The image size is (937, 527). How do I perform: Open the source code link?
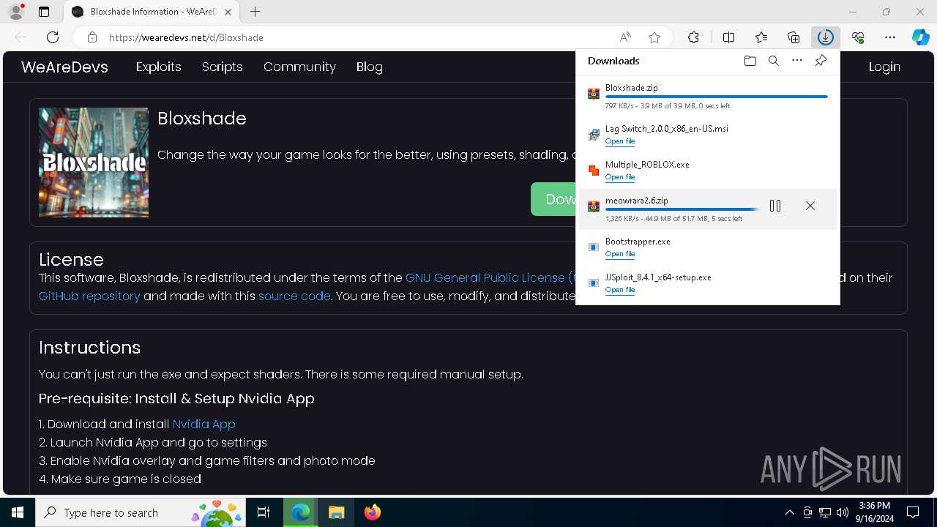coord(294,296)
